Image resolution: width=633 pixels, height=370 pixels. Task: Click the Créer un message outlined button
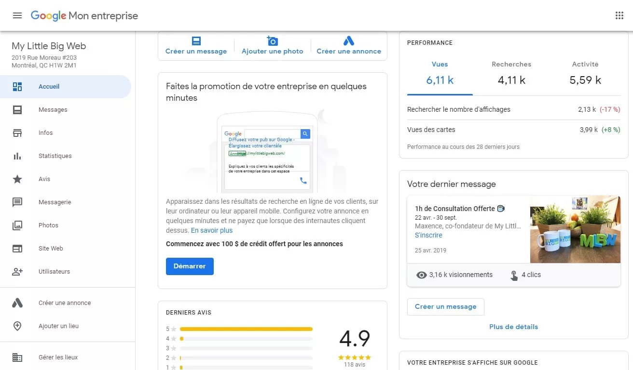coord(445,307)
